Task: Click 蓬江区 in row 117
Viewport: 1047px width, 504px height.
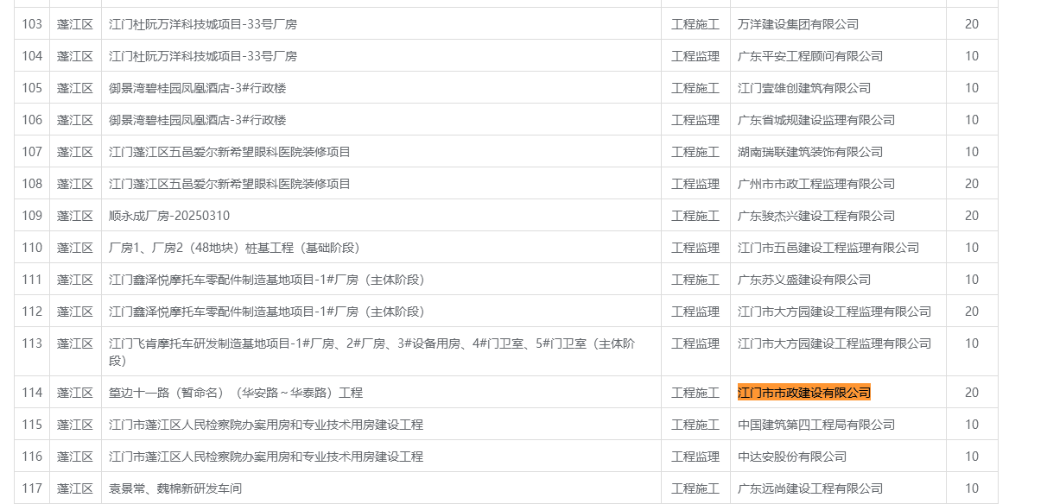Action: click(75, 488)
